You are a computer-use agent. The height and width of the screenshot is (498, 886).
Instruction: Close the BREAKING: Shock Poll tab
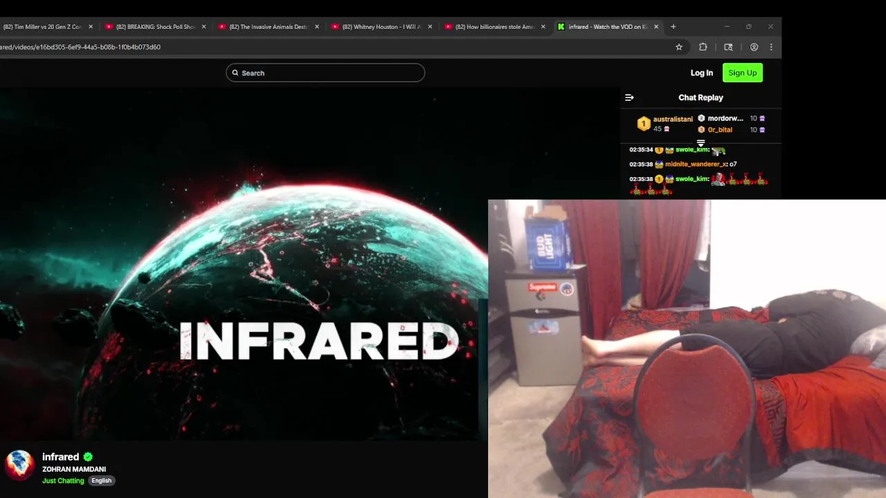pos(204,27)
